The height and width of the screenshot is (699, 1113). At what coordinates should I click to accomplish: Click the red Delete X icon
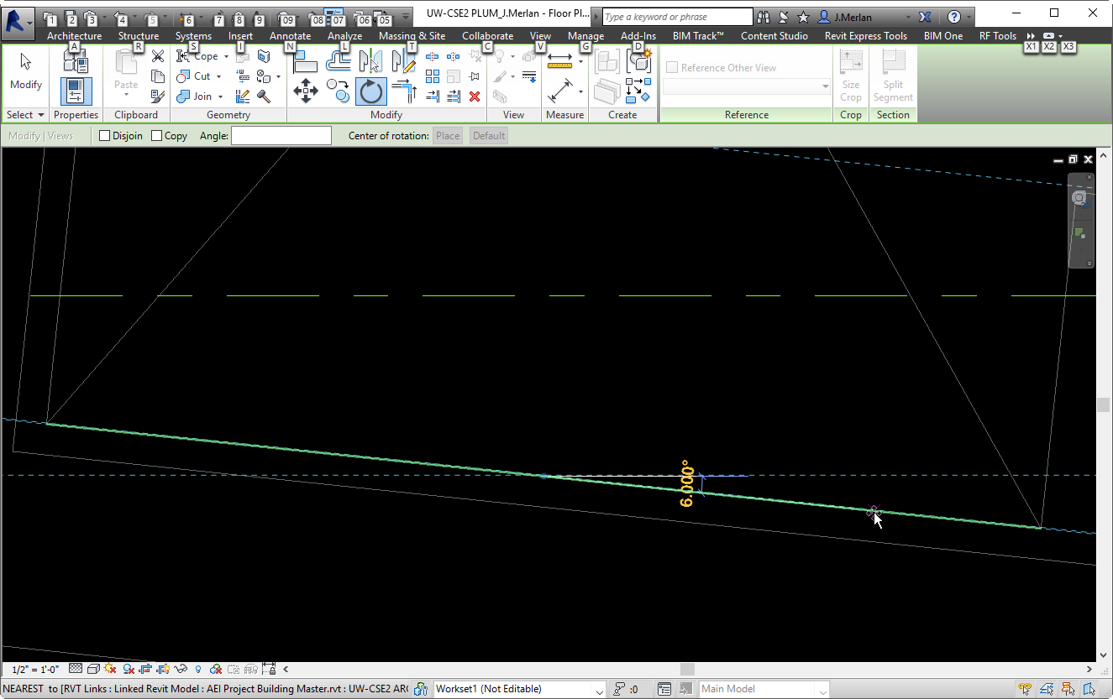tap(475, 97)
